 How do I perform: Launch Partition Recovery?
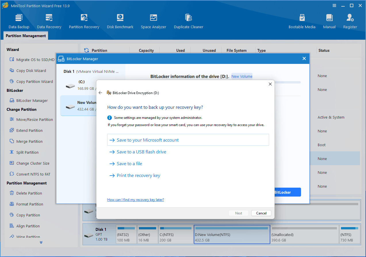tap(84, 21)
